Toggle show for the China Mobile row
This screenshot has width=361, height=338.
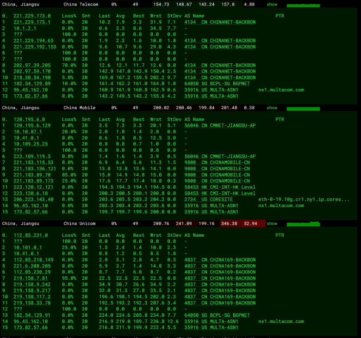pyautogui.click(x=272, y=108)
